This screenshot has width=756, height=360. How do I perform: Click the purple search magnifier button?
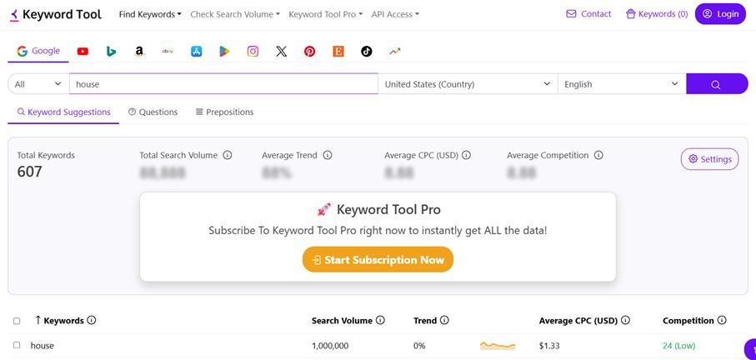click(x=716, y=84)
